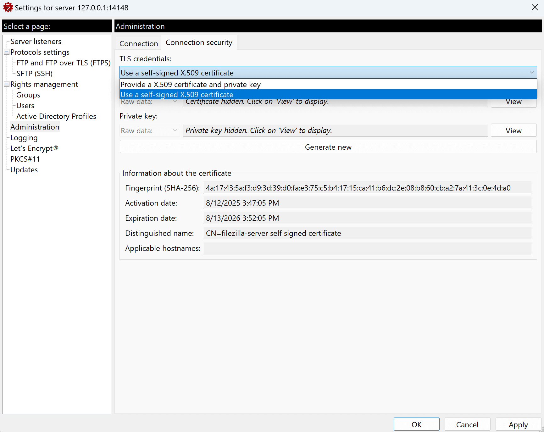Collapse the Protocols settings tree node
Image resolution: width=544 pixels, height=432 pixels.
click(x=7, y=52)
